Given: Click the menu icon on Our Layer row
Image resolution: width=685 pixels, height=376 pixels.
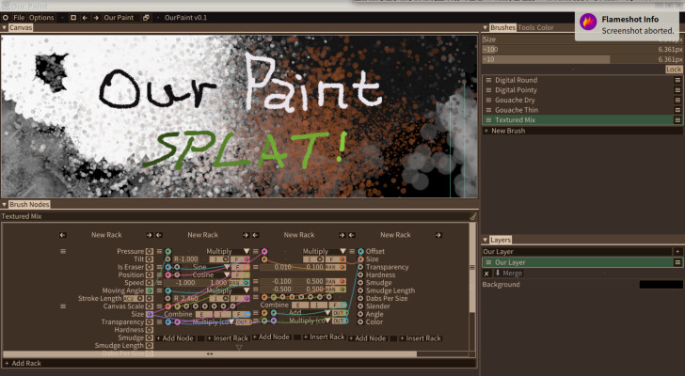Looking at the screenshot, I should [677, 262].
